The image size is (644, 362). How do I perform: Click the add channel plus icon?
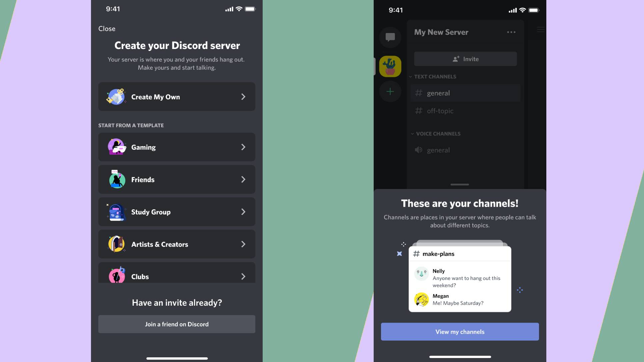(390, 92)
